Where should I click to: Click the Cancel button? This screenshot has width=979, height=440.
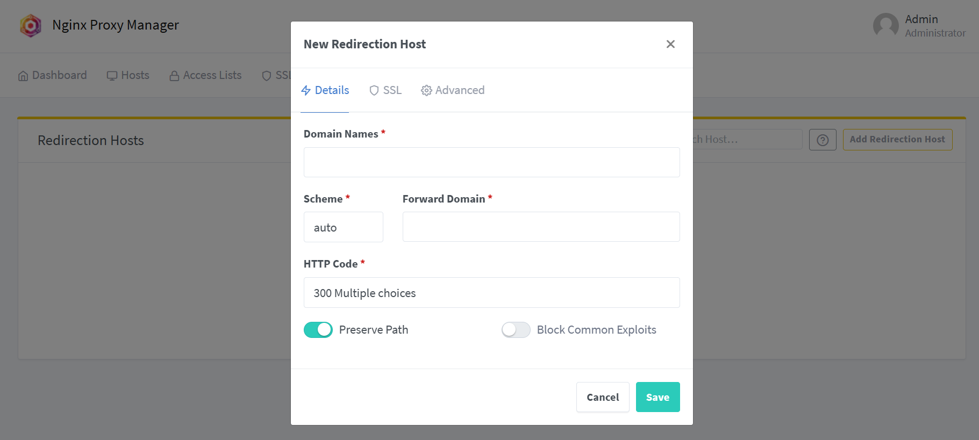(x=602, y=397)
